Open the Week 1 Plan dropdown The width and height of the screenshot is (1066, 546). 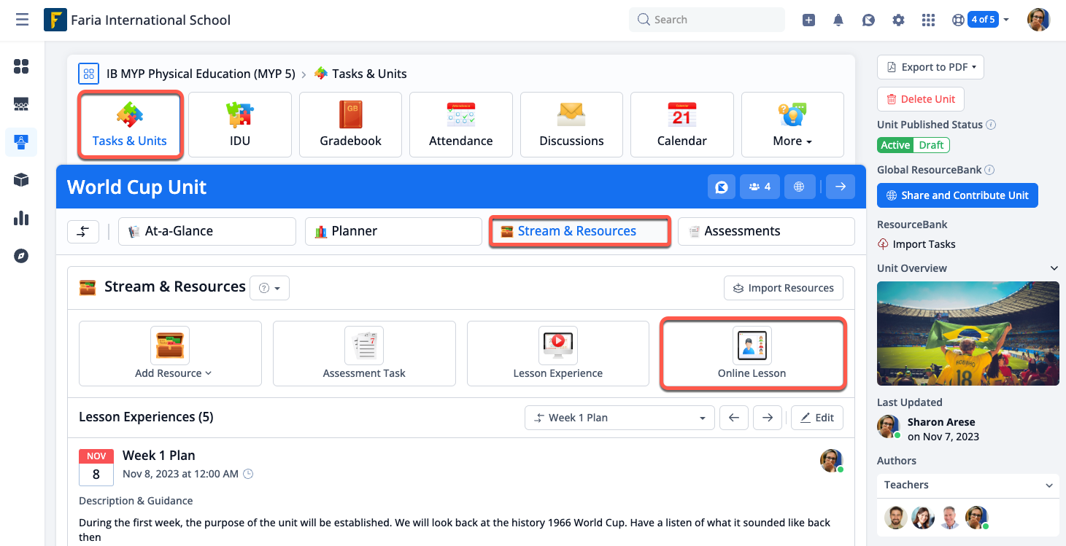[619, 418]
